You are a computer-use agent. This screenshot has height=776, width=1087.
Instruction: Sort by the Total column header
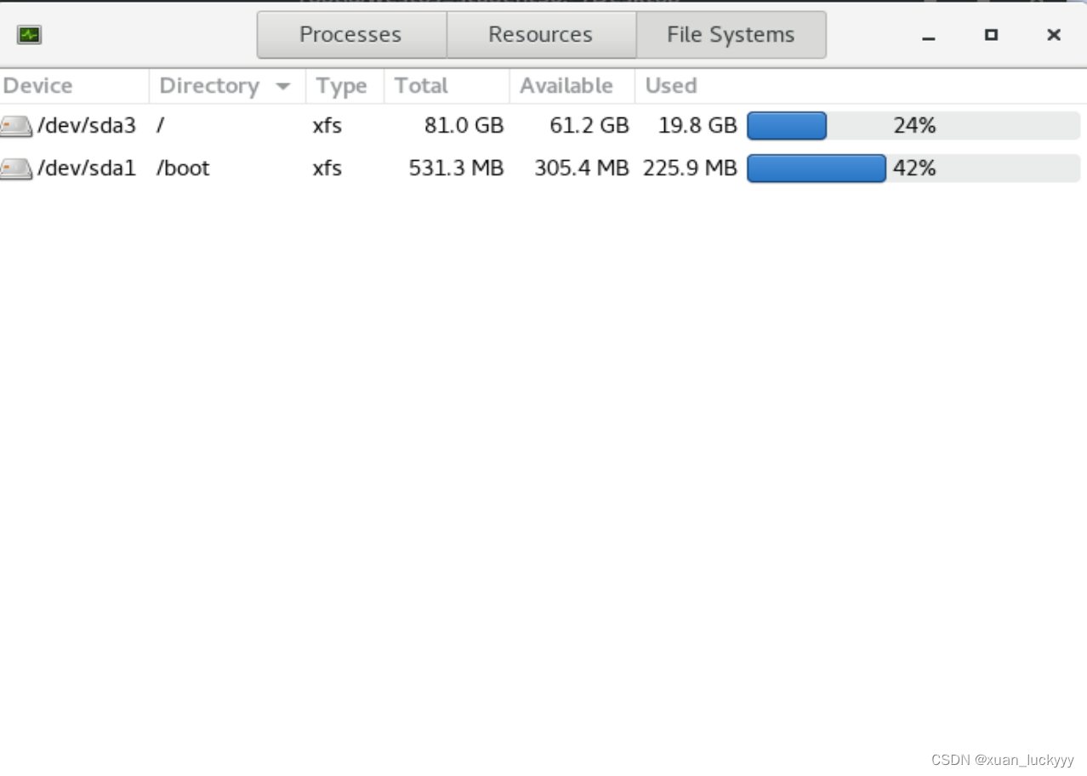447,86
